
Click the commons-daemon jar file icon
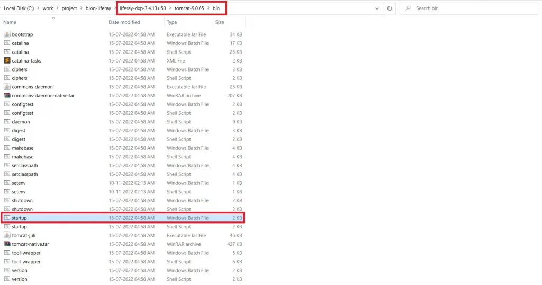(7, 87)
